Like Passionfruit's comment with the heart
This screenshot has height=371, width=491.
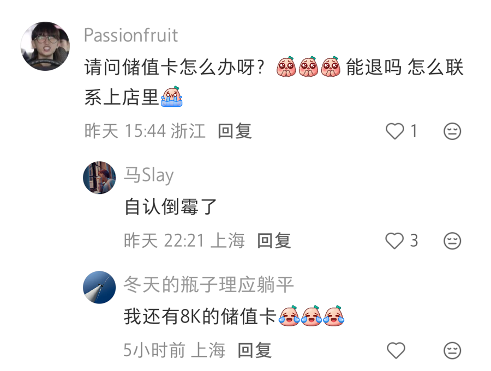pyautogui.click(x=395, y=131)
